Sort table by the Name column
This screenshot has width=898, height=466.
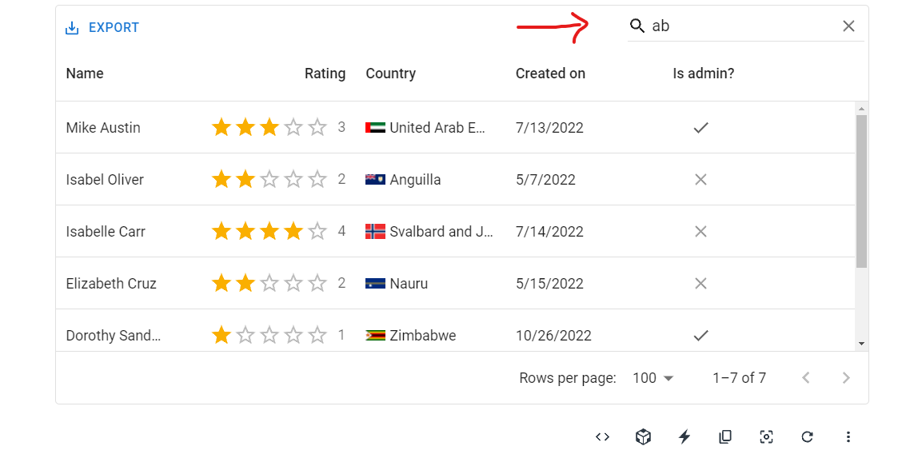85,73
